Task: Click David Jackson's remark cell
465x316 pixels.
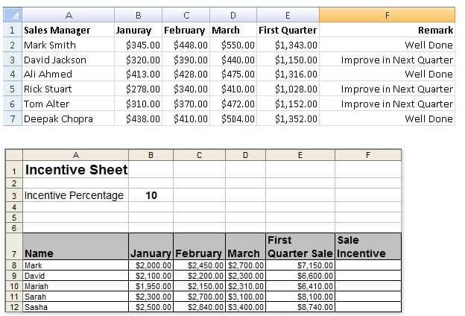Action: 387,60
